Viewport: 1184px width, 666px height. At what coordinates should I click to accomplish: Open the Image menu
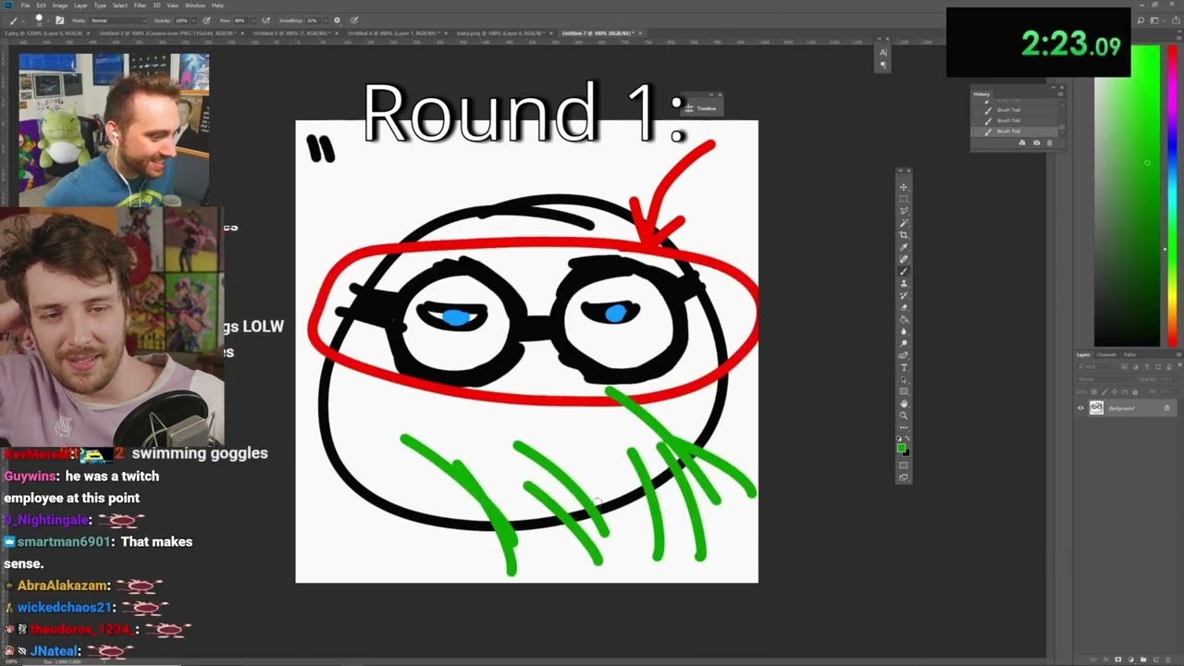click(60, 6)
